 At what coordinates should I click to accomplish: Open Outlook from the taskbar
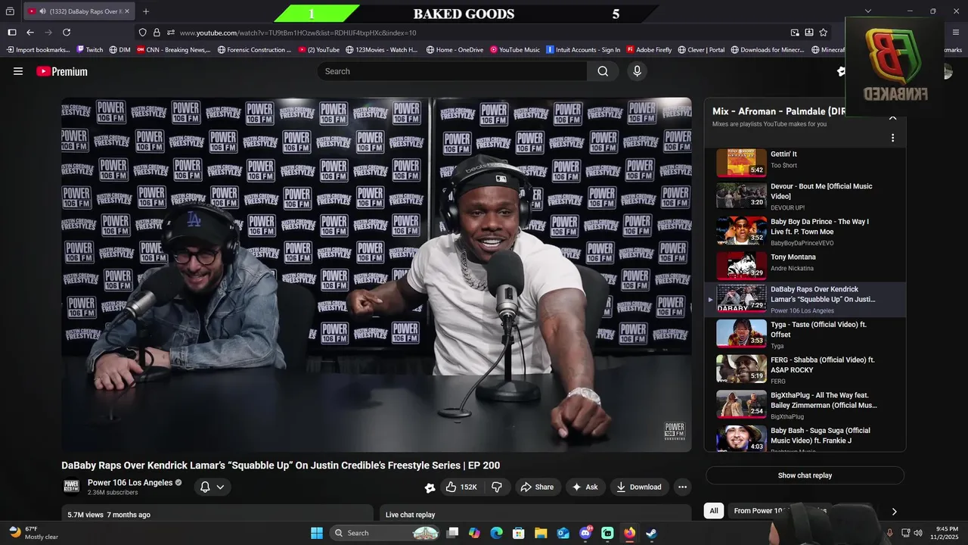coord(563,533)
